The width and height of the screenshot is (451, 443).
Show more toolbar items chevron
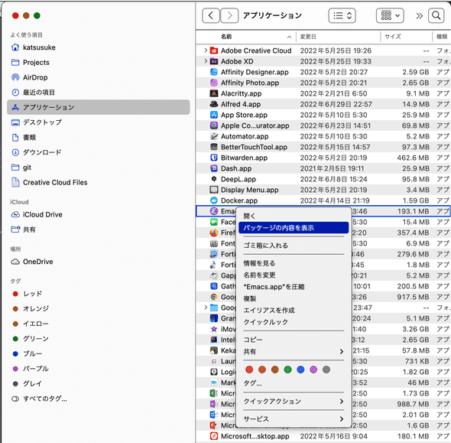[x=420, y=15]
